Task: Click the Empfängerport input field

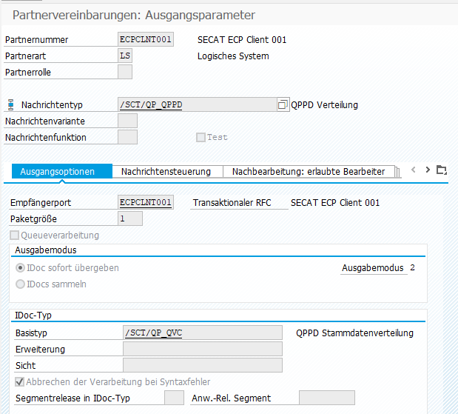Action: (145, 203)
